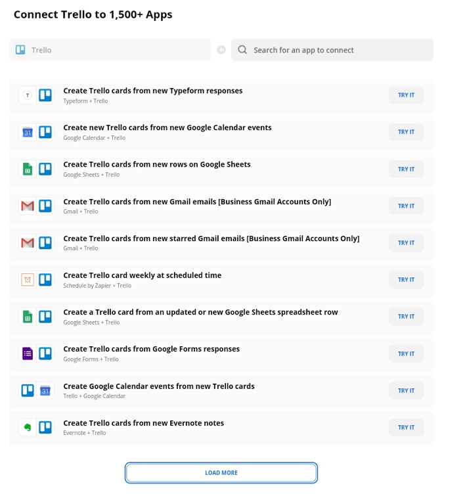Click TRY IT for starred Gmail emails
465x494 pixels.
click(406, 243)
